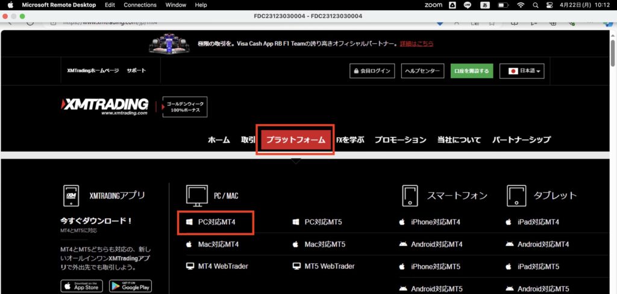Click the MT4 WebTrader link
Screen dimensions: 617x294
(223, 266)
